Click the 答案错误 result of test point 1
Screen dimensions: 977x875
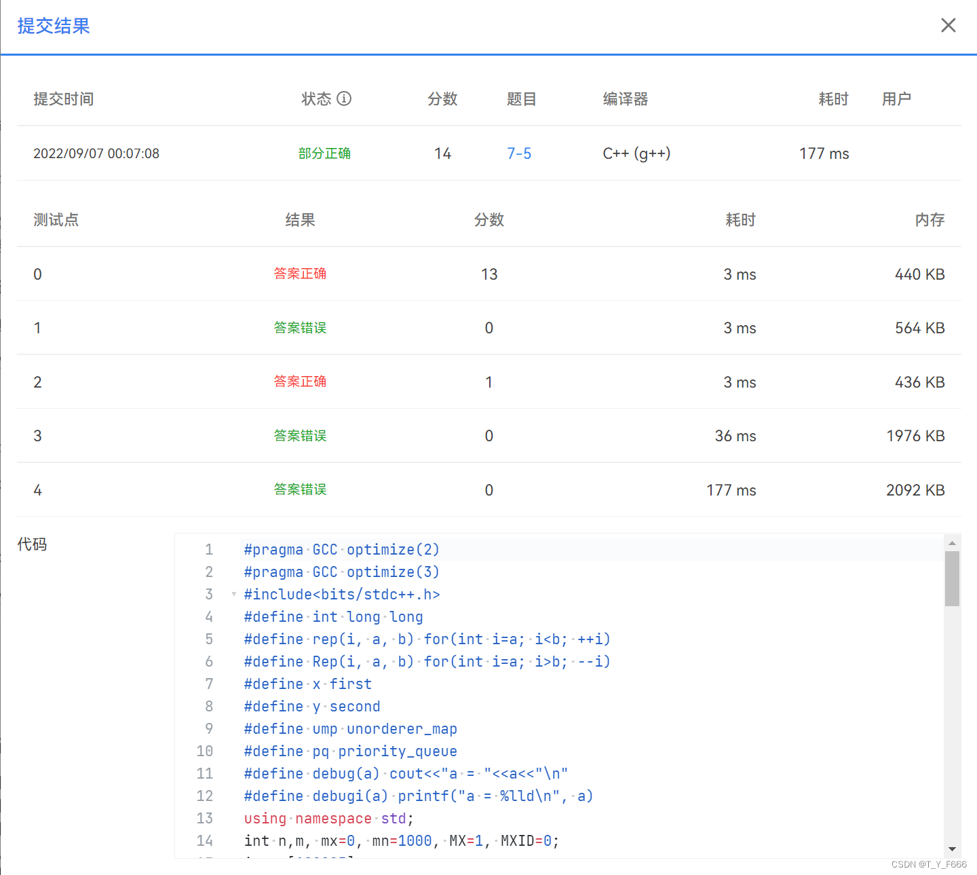(x=300, y=328)
